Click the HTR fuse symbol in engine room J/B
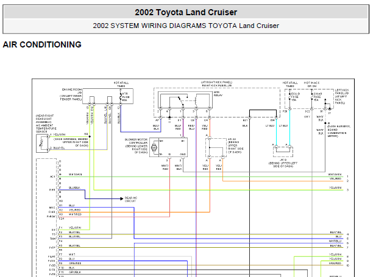Viewport: 376px width, 277px height. point(121,97)
